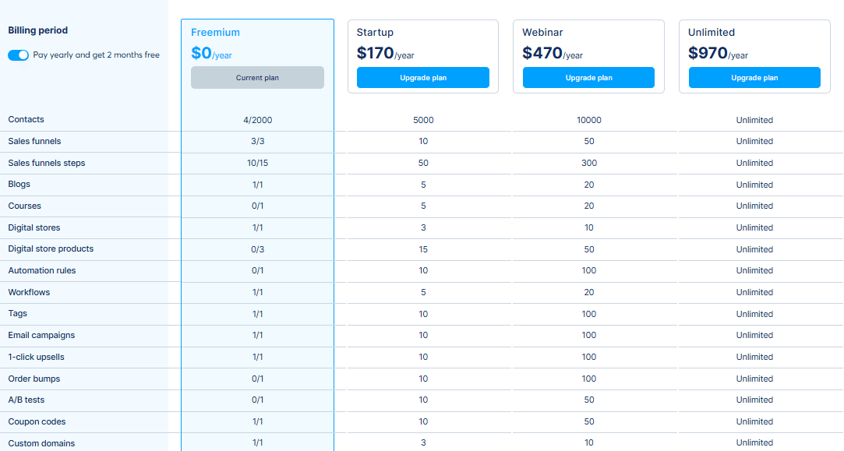844x451 pixels.
Task: Click the Webinar plan heading
Action: coord(542,33)
